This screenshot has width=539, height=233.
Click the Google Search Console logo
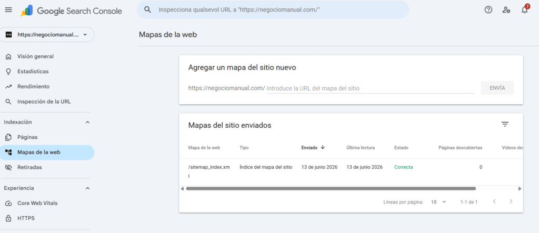pos(71,11)
